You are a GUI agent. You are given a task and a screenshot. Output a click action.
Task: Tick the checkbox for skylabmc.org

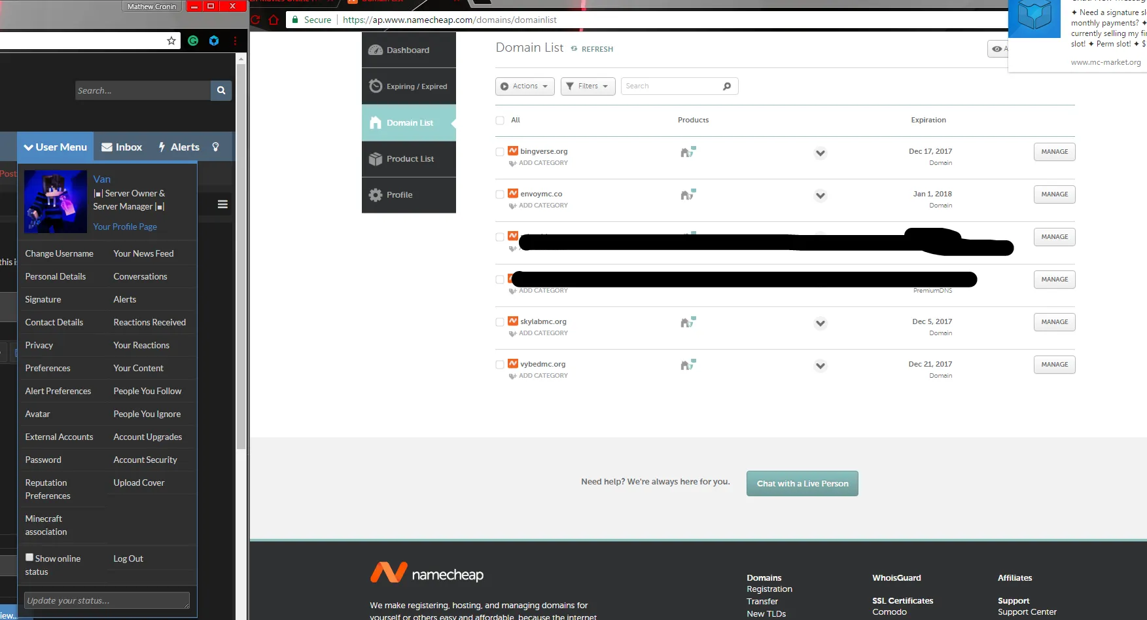click(x=500, y=322)
